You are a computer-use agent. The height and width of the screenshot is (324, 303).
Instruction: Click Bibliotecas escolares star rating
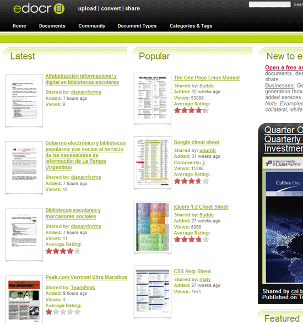pyautogui.click(x=63, y=251)
